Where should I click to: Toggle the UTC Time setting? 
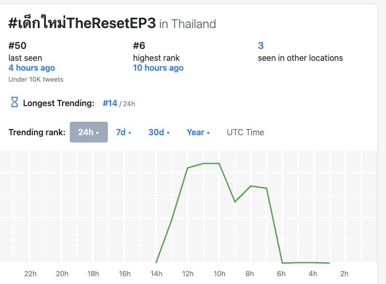pos(245,132)
